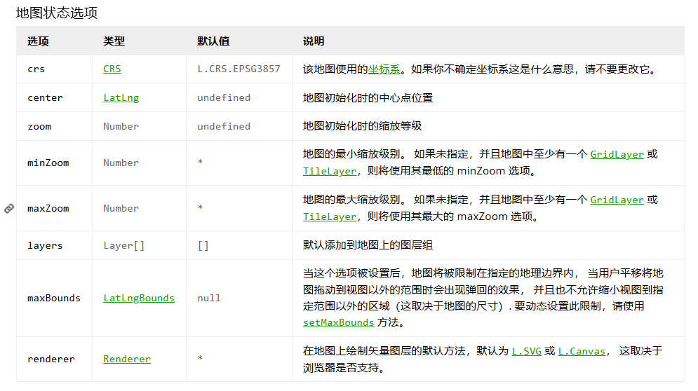Open the setMaxBounds method link
The image size is (698, 391).
pos(339,322)
